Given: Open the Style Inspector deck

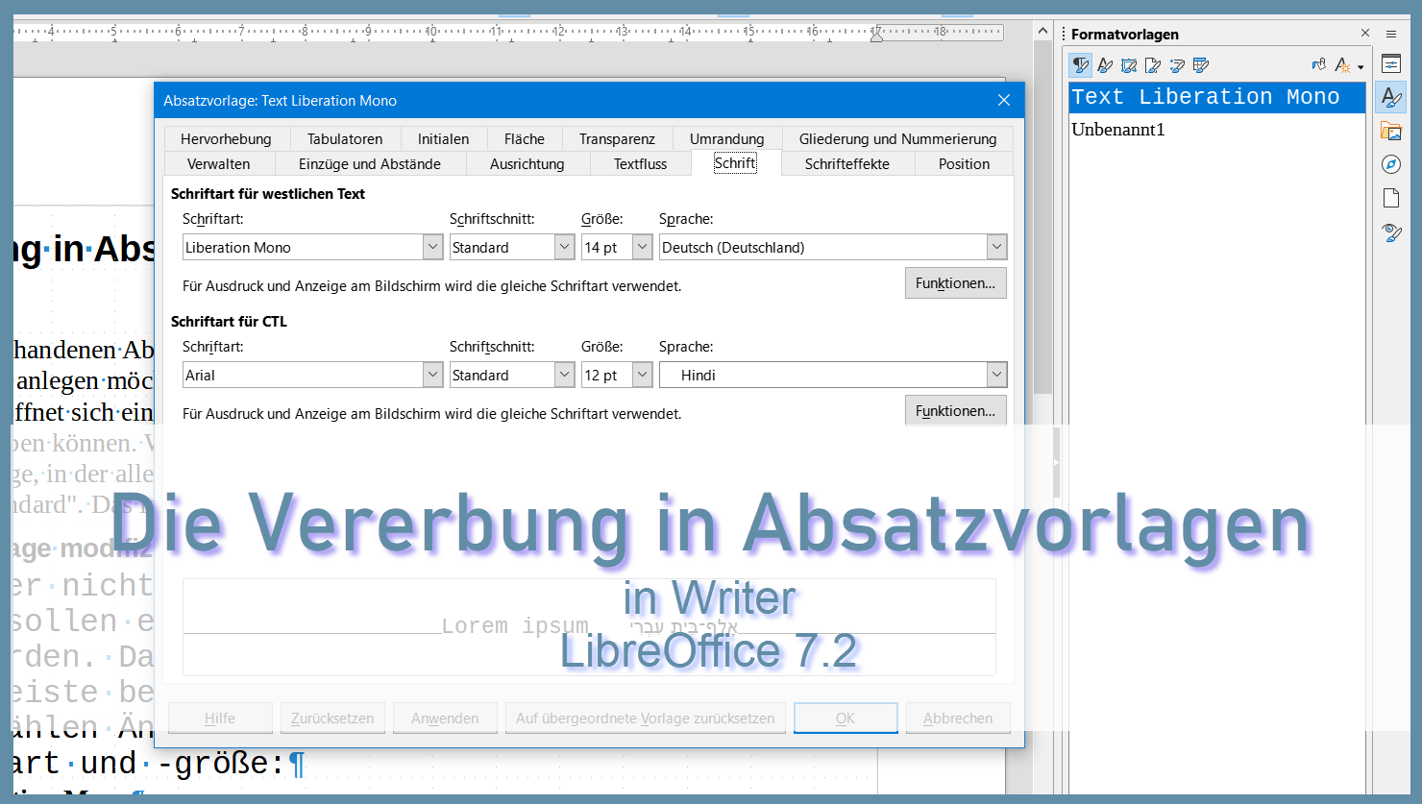Looking at the screenshot, I should [1390, 231].
